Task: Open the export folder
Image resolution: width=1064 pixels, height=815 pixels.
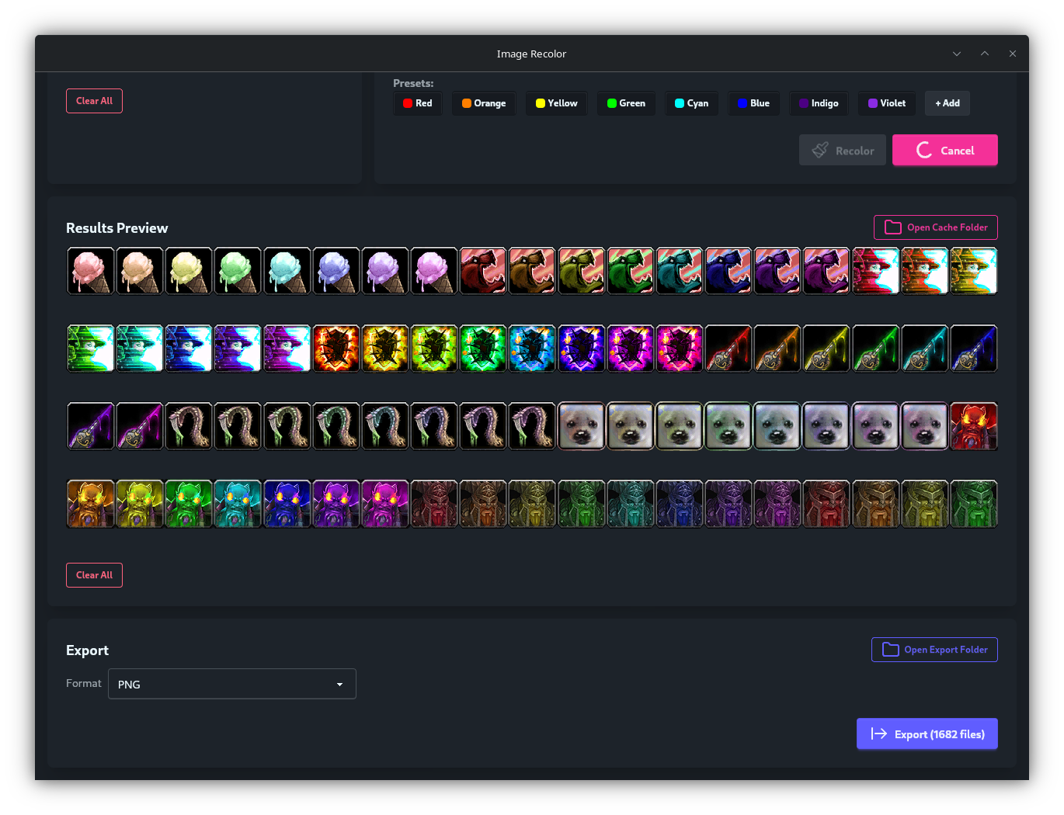Action: tap(934, 650)
